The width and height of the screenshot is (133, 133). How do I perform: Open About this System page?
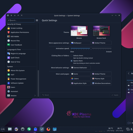click(22, 70)
